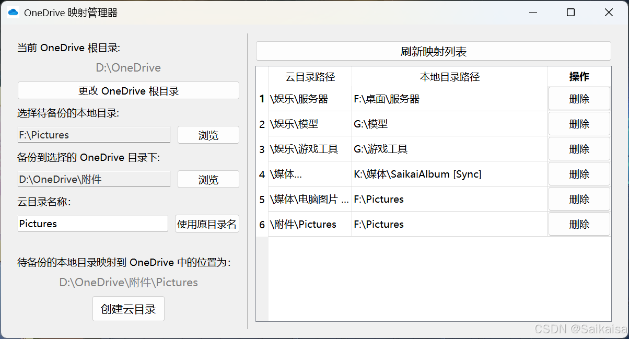The height and width of the screenshot is (339, 629).
Task: Click the 云目录名称 label
Action: (44, 202)
